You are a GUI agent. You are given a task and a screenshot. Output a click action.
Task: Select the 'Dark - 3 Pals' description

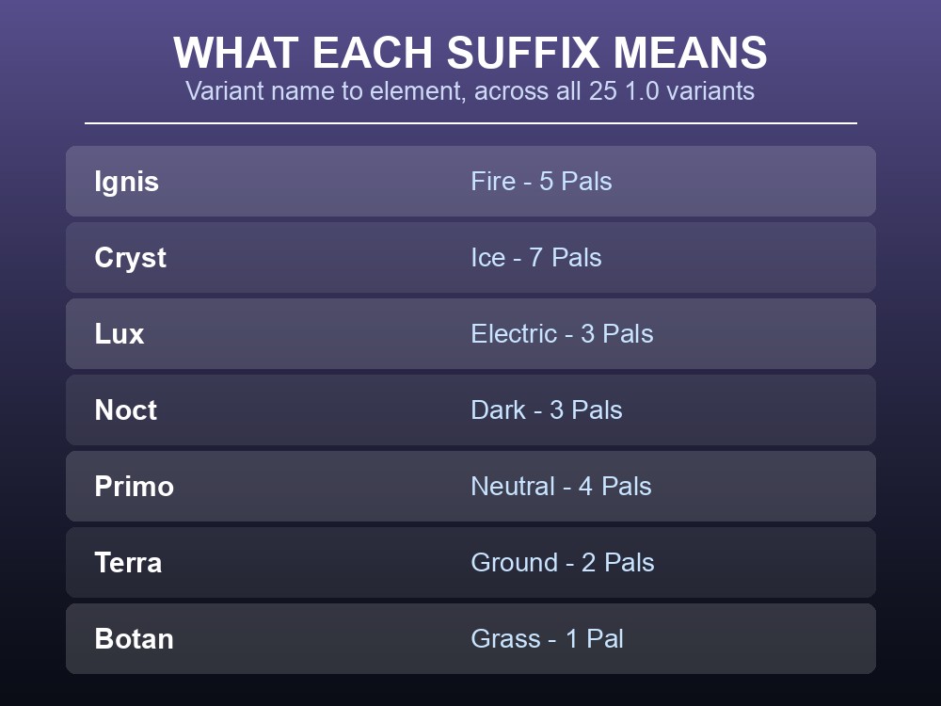coord(547,410)
